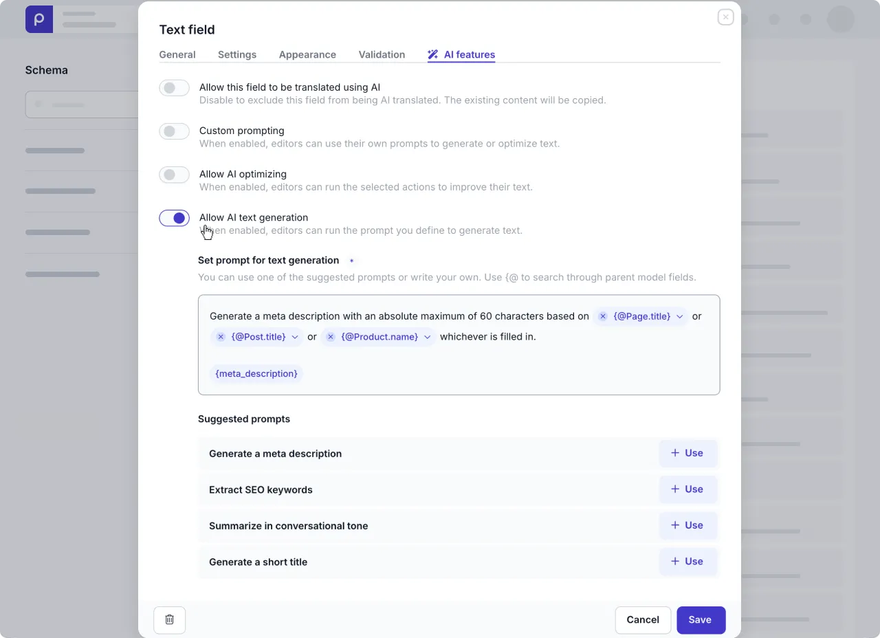Viewport: 880px width, 638px height.
Task: Switch to the General tab
Action: (177, 54)
